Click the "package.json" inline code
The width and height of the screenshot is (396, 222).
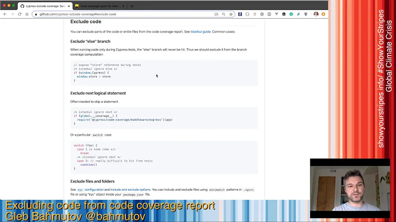tap(133, 195)
